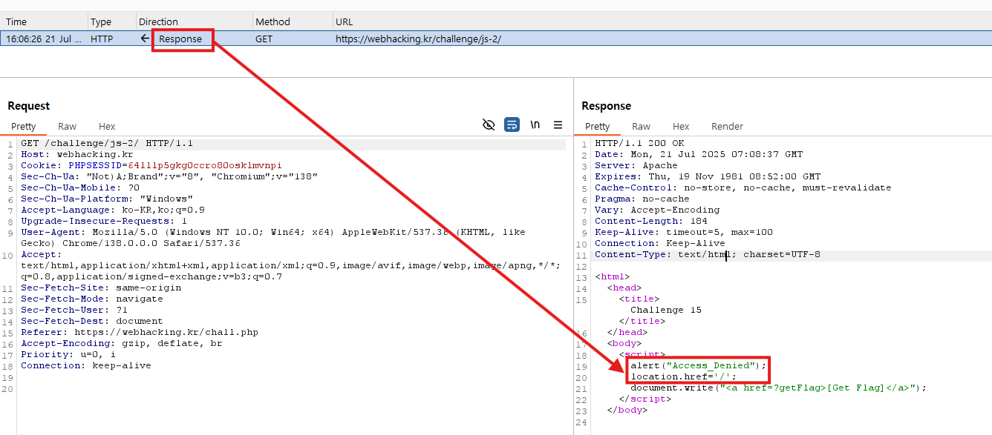
Task: Click the Sec-Fetch-User: ?1 line
Action: [x=74, y=311]
